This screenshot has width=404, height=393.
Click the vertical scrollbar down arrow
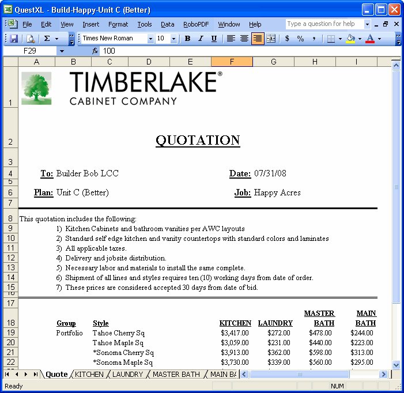click(396, 365)
